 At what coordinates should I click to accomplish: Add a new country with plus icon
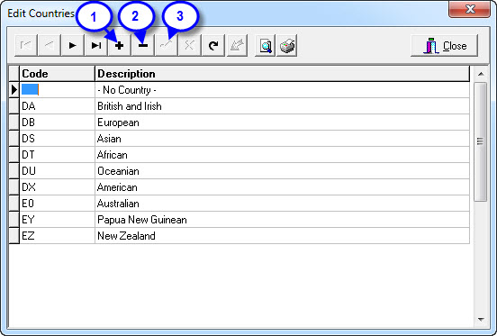[x=120, y=46]
